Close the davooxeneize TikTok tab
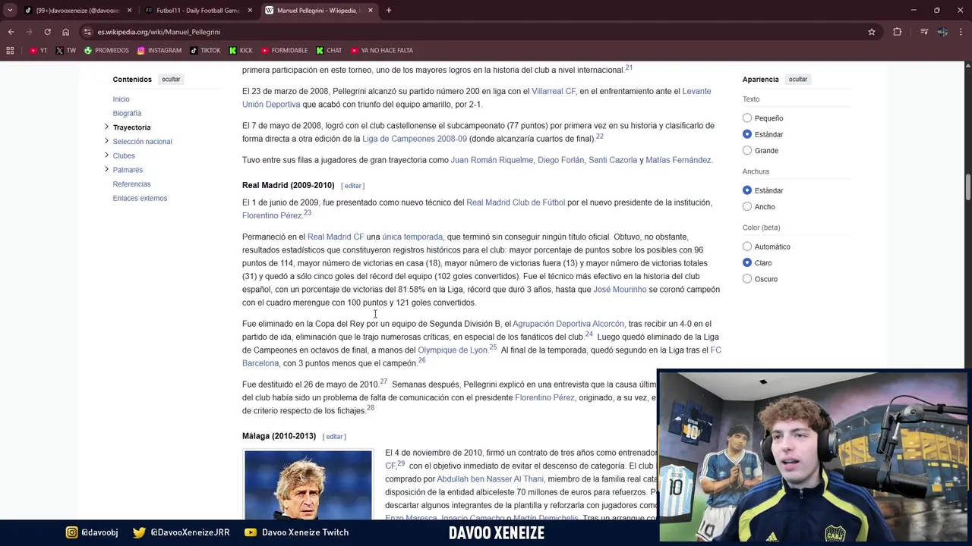Image resolution: width=972 pixels, height=546 pixels. (x=129, y=11)
